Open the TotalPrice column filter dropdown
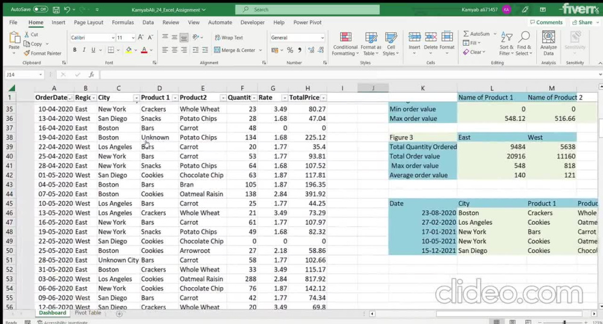 tap(323, 98)
